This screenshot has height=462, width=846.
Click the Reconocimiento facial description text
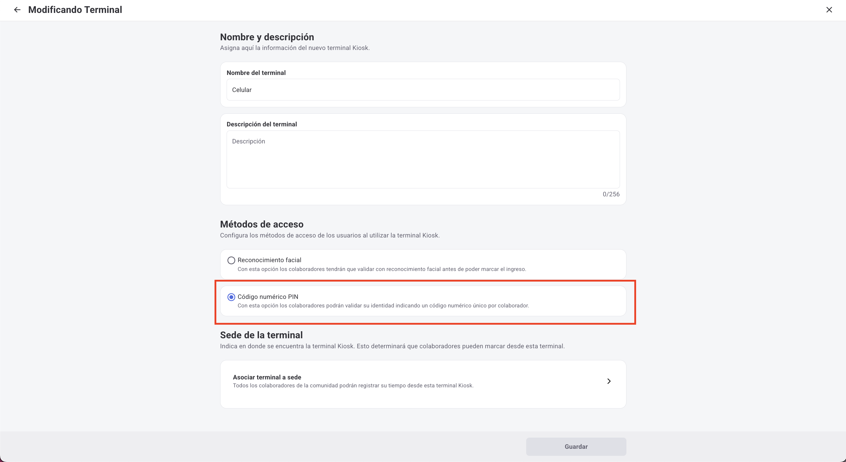point(382,269)
